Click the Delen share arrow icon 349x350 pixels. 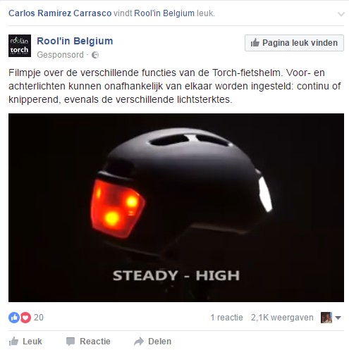point(139,342)
